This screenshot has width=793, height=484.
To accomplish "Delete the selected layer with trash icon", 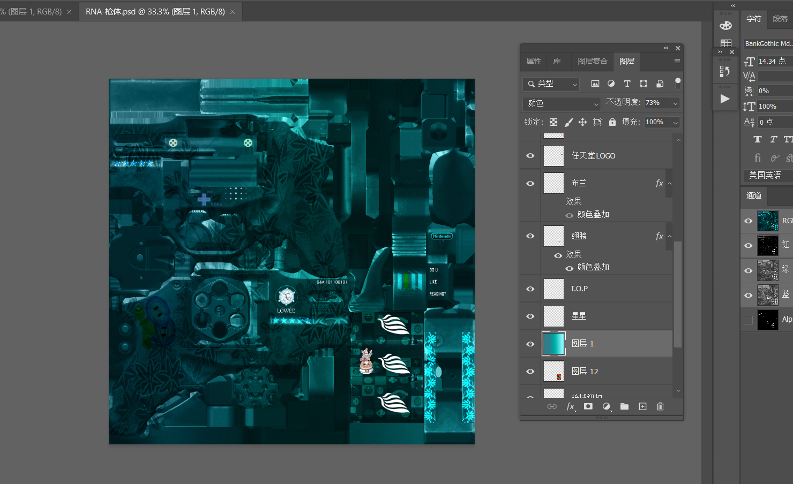I will (660, 407).
